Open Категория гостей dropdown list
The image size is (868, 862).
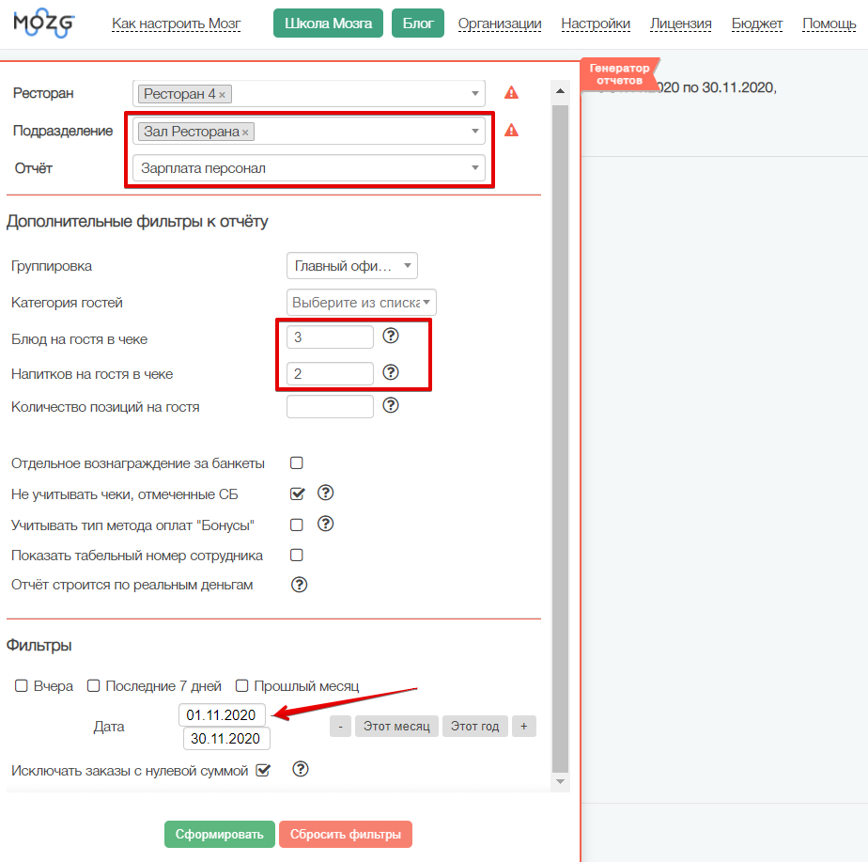click(x=361, y=303)
